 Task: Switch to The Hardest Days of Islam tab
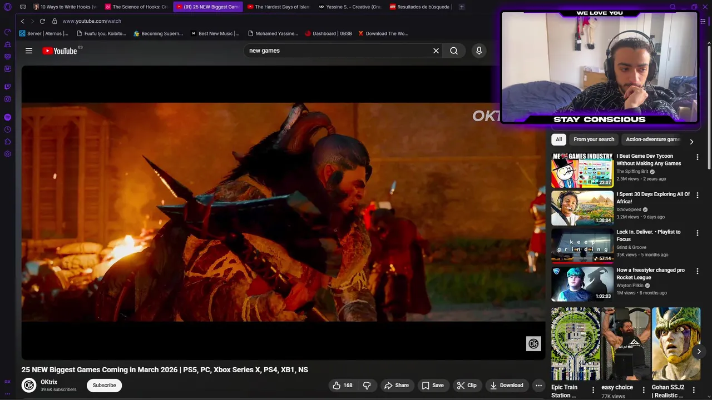(278, 7)
